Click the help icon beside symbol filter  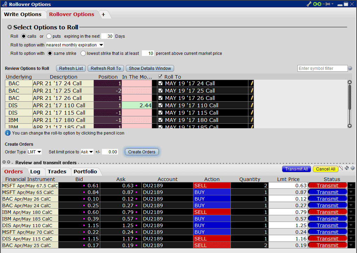click(x=350, y=68)
